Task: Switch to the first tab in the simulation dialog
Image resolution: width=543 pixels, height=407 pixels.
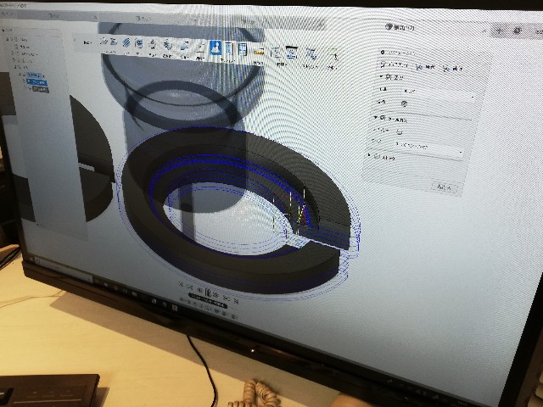Action: click(x=395, y=64)
